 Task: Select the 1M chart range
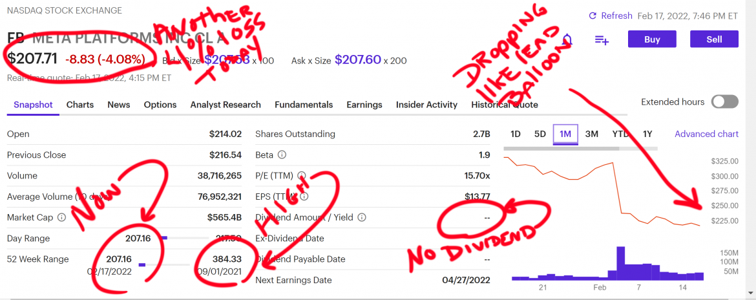[x=565, y=134]
